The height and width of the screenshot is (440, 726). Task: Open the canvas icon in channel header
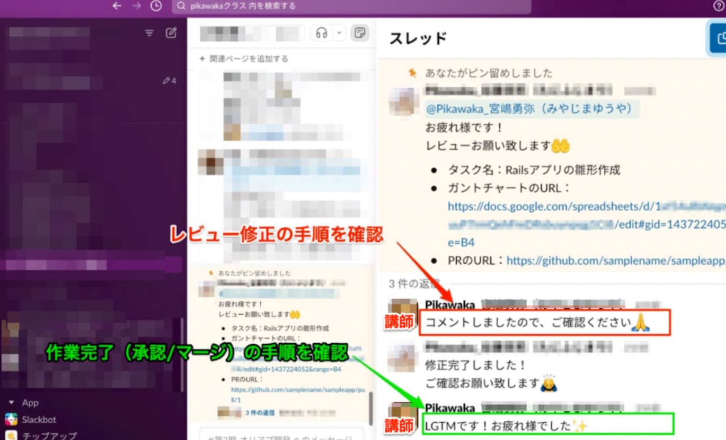click(360, 33)
